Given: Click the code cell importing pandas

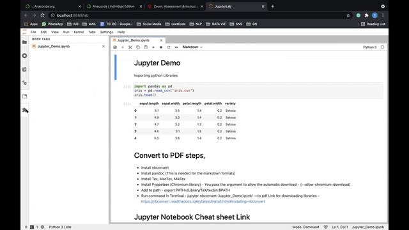Looking at the screenshot, I should (x=258, y=91).
